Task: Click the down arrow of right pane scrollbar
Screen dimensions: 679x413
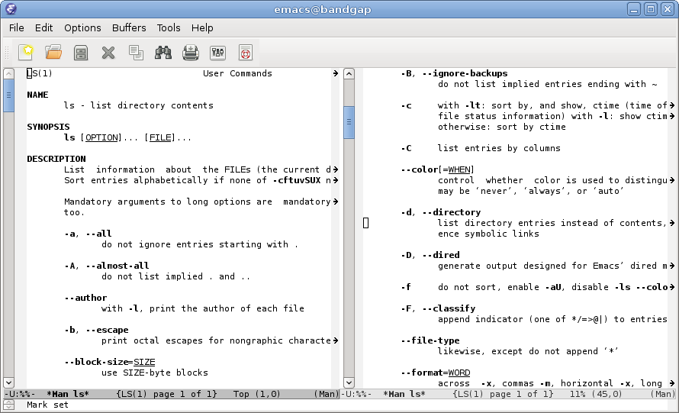Action: point(349,382)
